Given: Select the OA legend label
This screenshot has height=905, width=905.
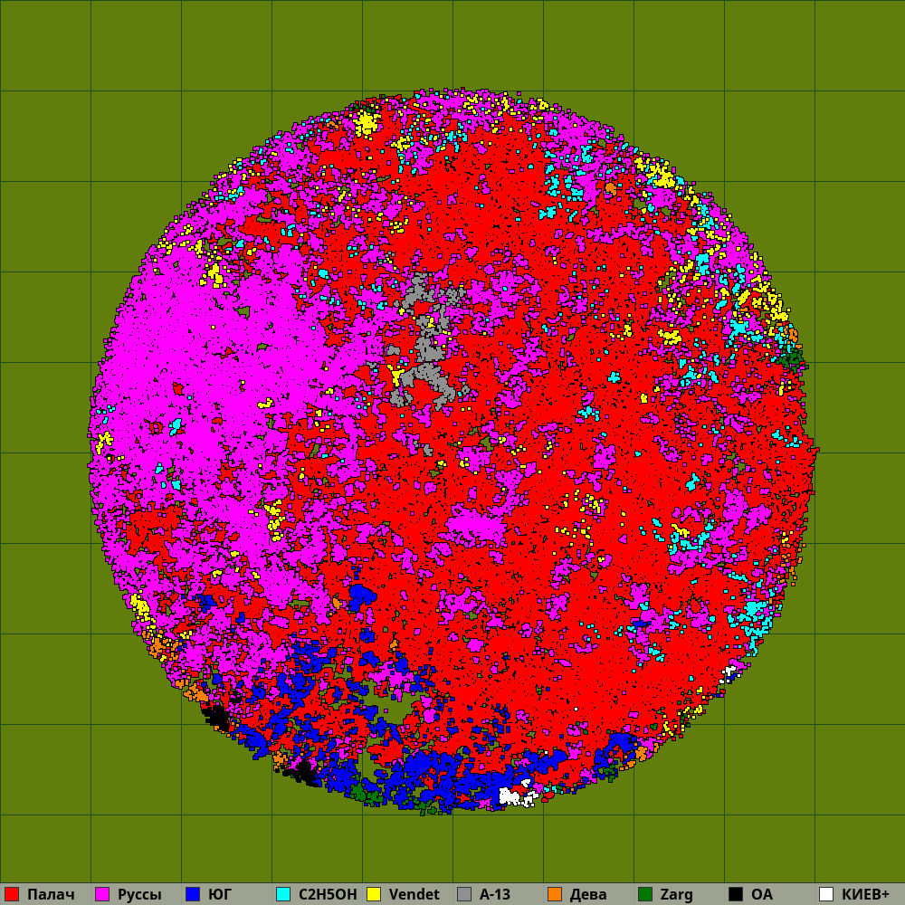Looking at the screenshot, I should (762, 895).
